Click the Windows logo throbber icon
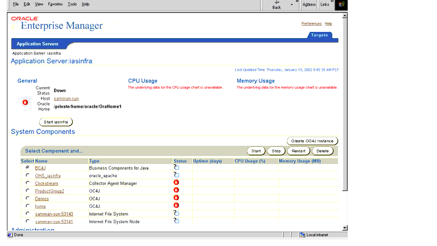Viewport: 437px width, 246px height. (341, 5)
